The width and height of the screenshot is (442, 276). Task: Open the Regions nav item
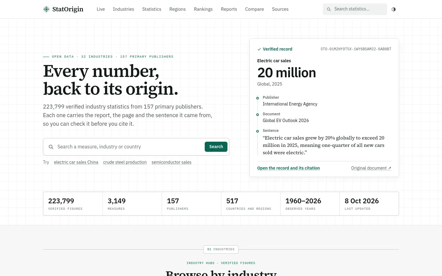click(x=177, y=9)
